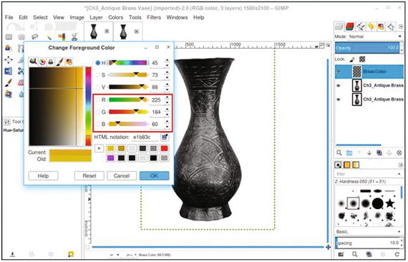408x262 pixels.
Task: Open the Paths dock tab
Action: (360, 26)
